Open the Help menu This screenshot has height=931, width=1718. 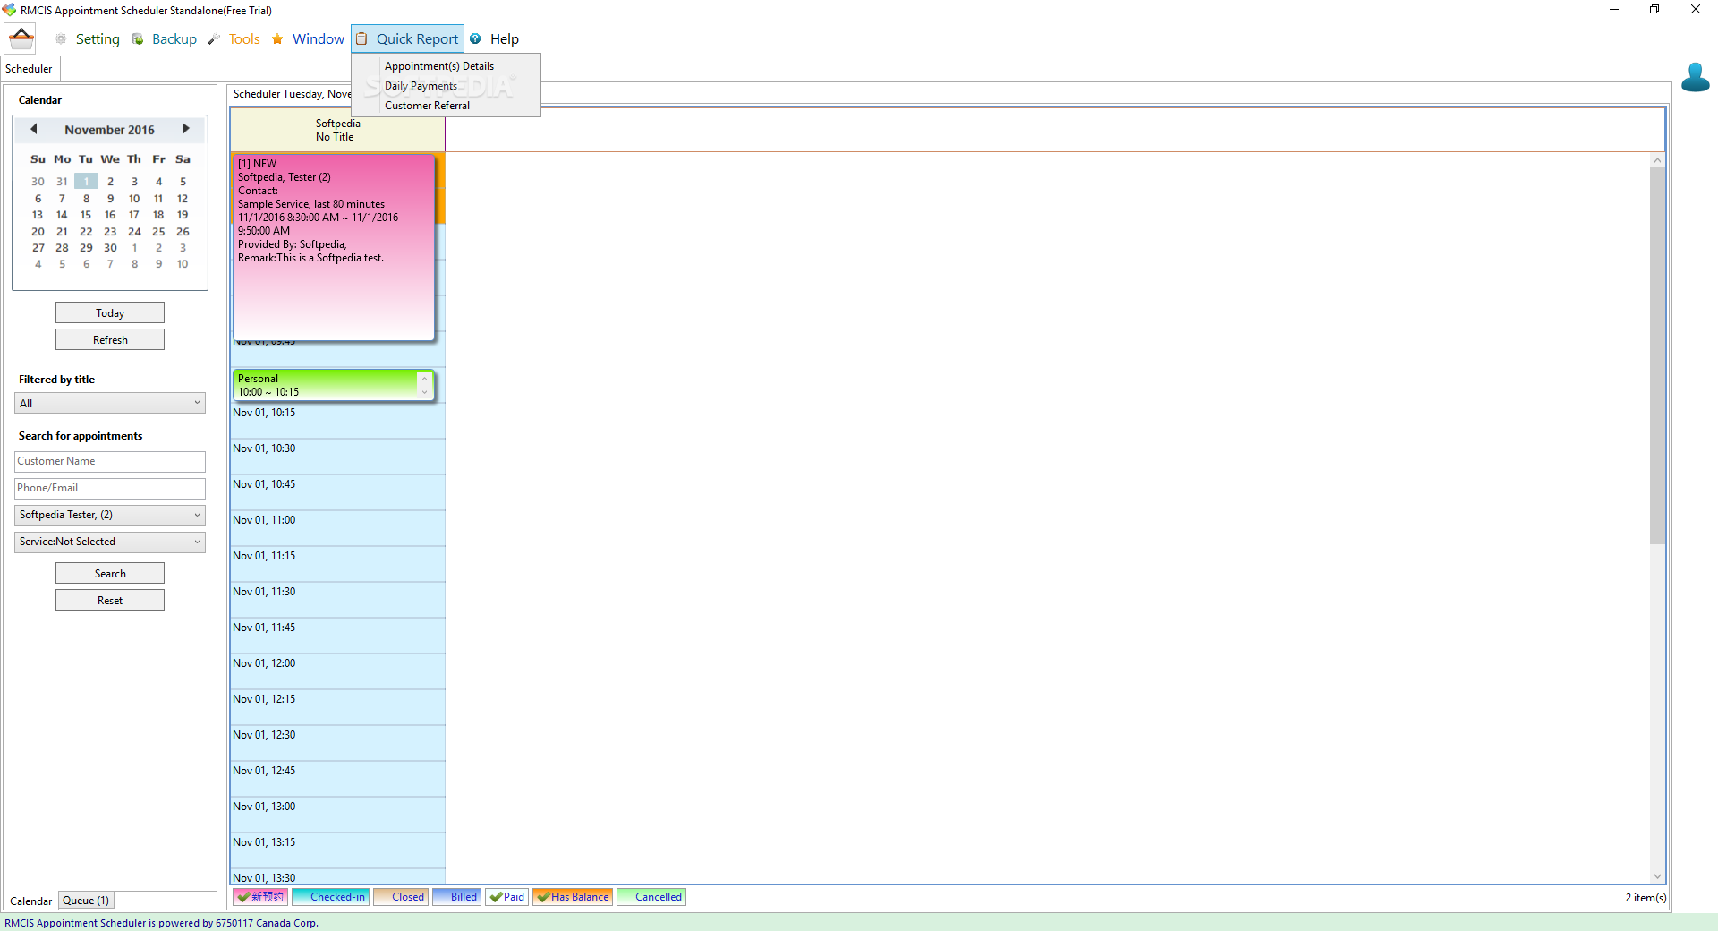click(505, 39)
